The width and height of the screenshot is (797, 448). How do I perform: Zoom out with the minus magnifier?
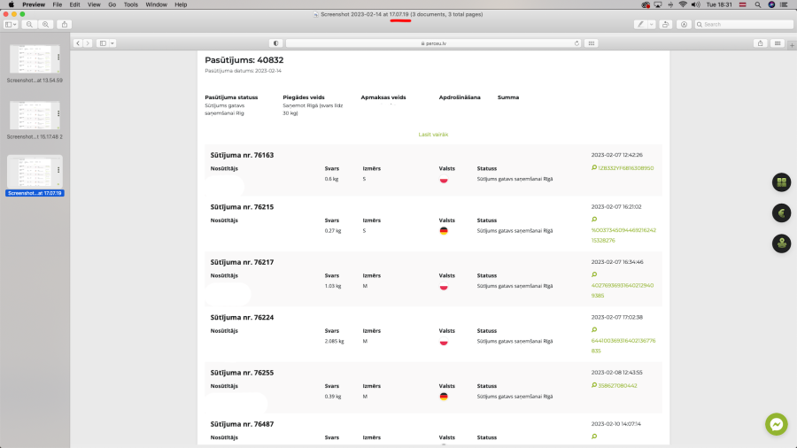coord(29,25)
